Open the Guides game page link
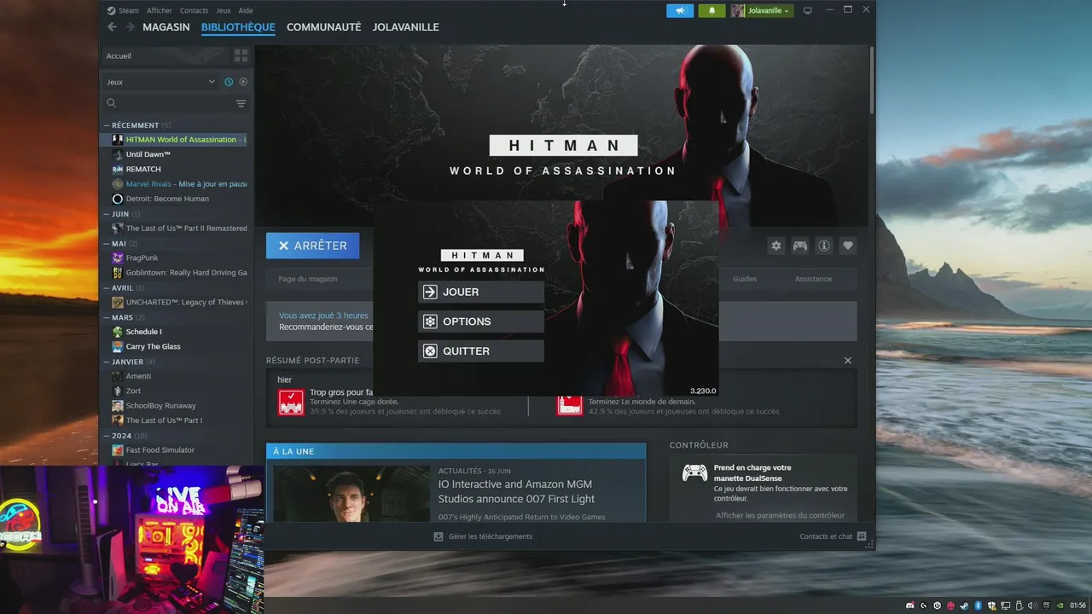 [x=745, y=279]
